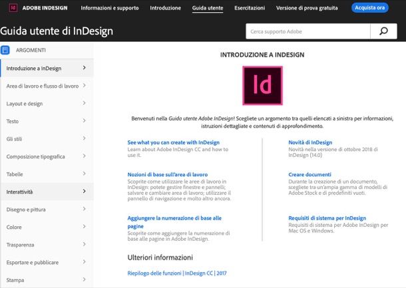Expand chevron next to Area di lavoro e flusso di lavoro
This screenshot has height=288, width=406.
click(x=84, y=85)
